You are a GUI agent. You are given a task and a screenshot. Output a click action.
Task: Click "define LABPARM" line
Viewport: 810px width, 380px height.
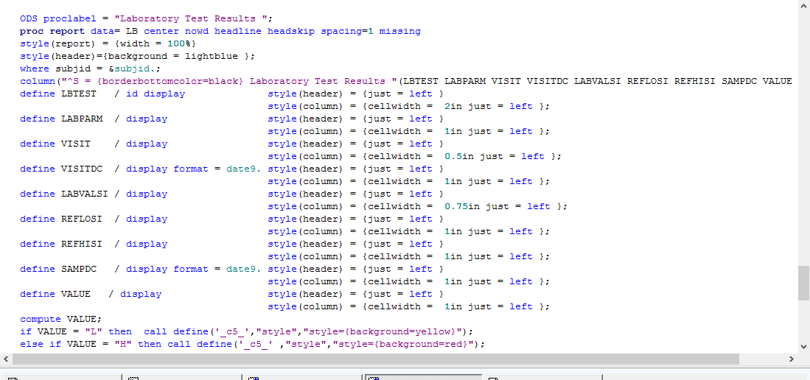pyautogui.click(x=61, y=119)
